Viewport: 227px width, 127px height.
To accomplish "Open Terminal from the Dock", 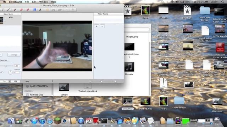I will click(104, 121).
